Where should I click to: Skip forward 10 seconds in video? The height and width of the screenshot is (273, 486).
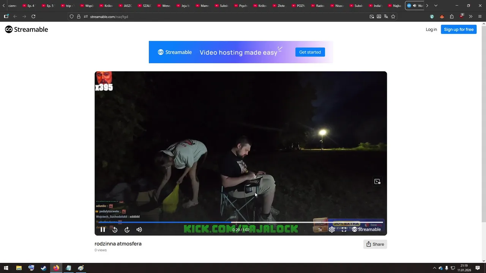click(x=127, y=229)
